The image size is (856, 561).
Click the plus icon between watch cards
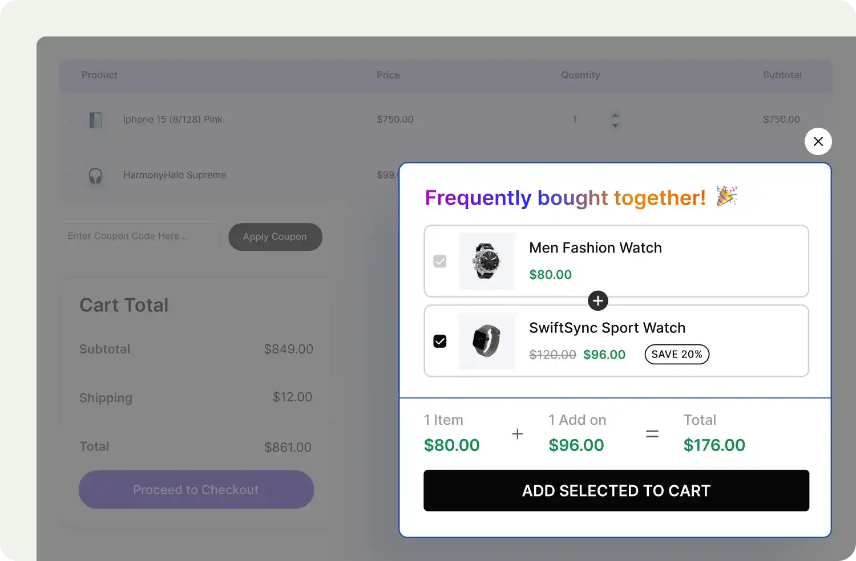pos(597,300)
